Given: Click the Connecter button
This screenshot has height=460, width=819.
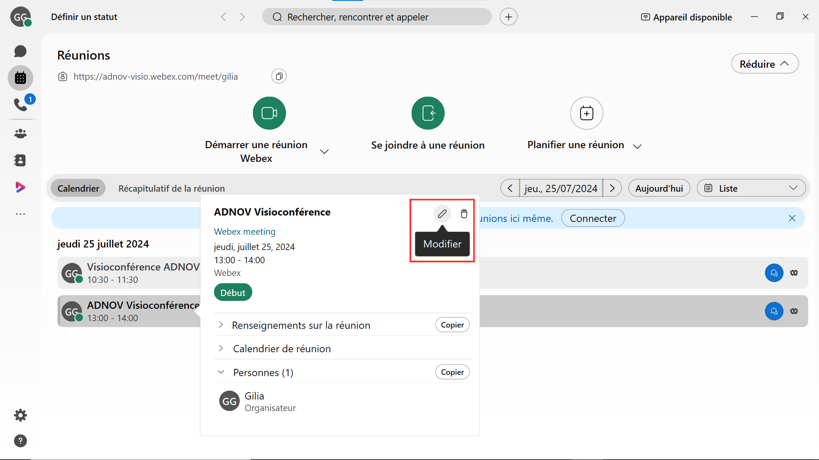Looking at the screenshot, I should point(593,218).
